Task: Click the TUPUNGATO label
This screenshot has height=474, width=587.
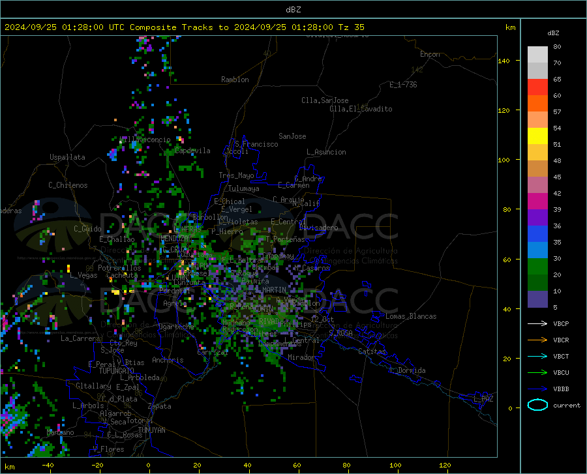Action: pos(117,371)
